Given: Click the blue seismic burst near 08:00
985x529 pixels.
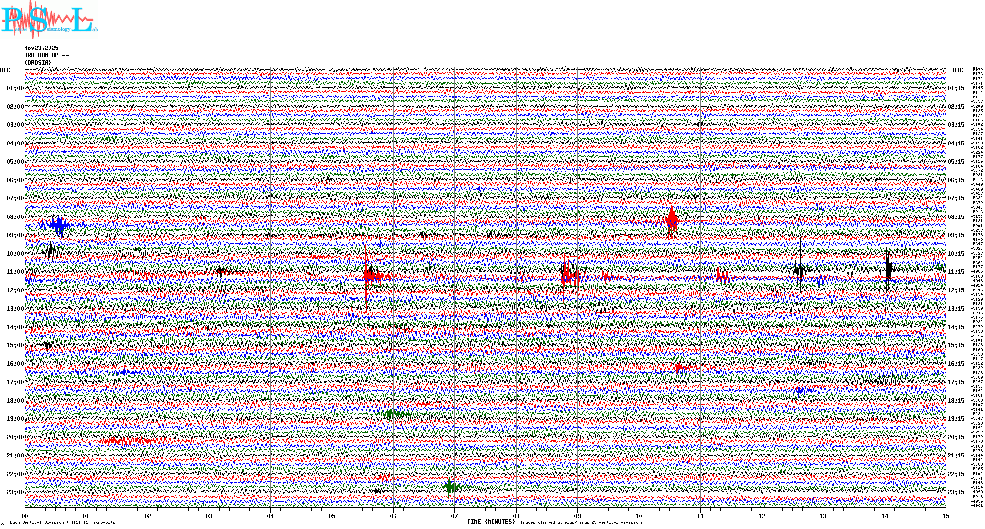Looking at the screenshot, I should 59,225.
